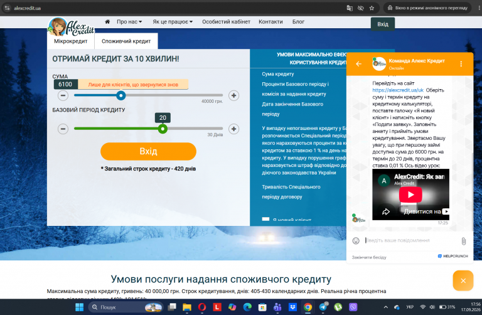This screenshot has width=482, height=315.
Task: Click the home icon in the site menu
Action: (x=107, y=22)
